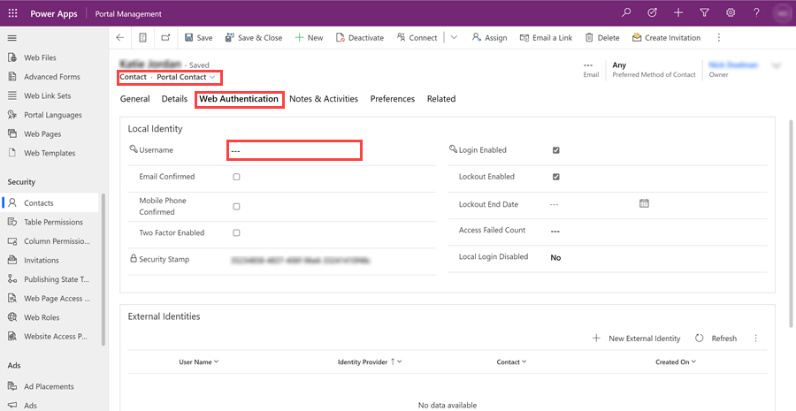796x411 pixels.
Task: Click the main form vertical scrollbar
Action: 791,224
